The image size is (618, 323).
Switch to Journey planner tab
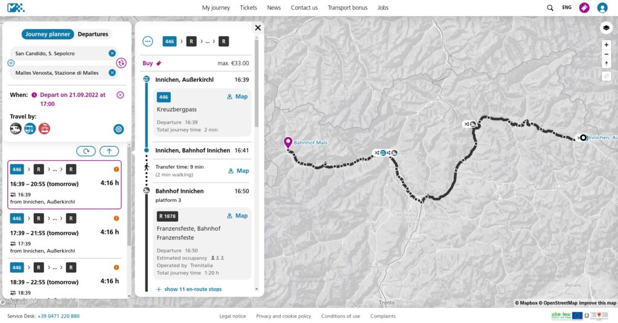(48, 34)
